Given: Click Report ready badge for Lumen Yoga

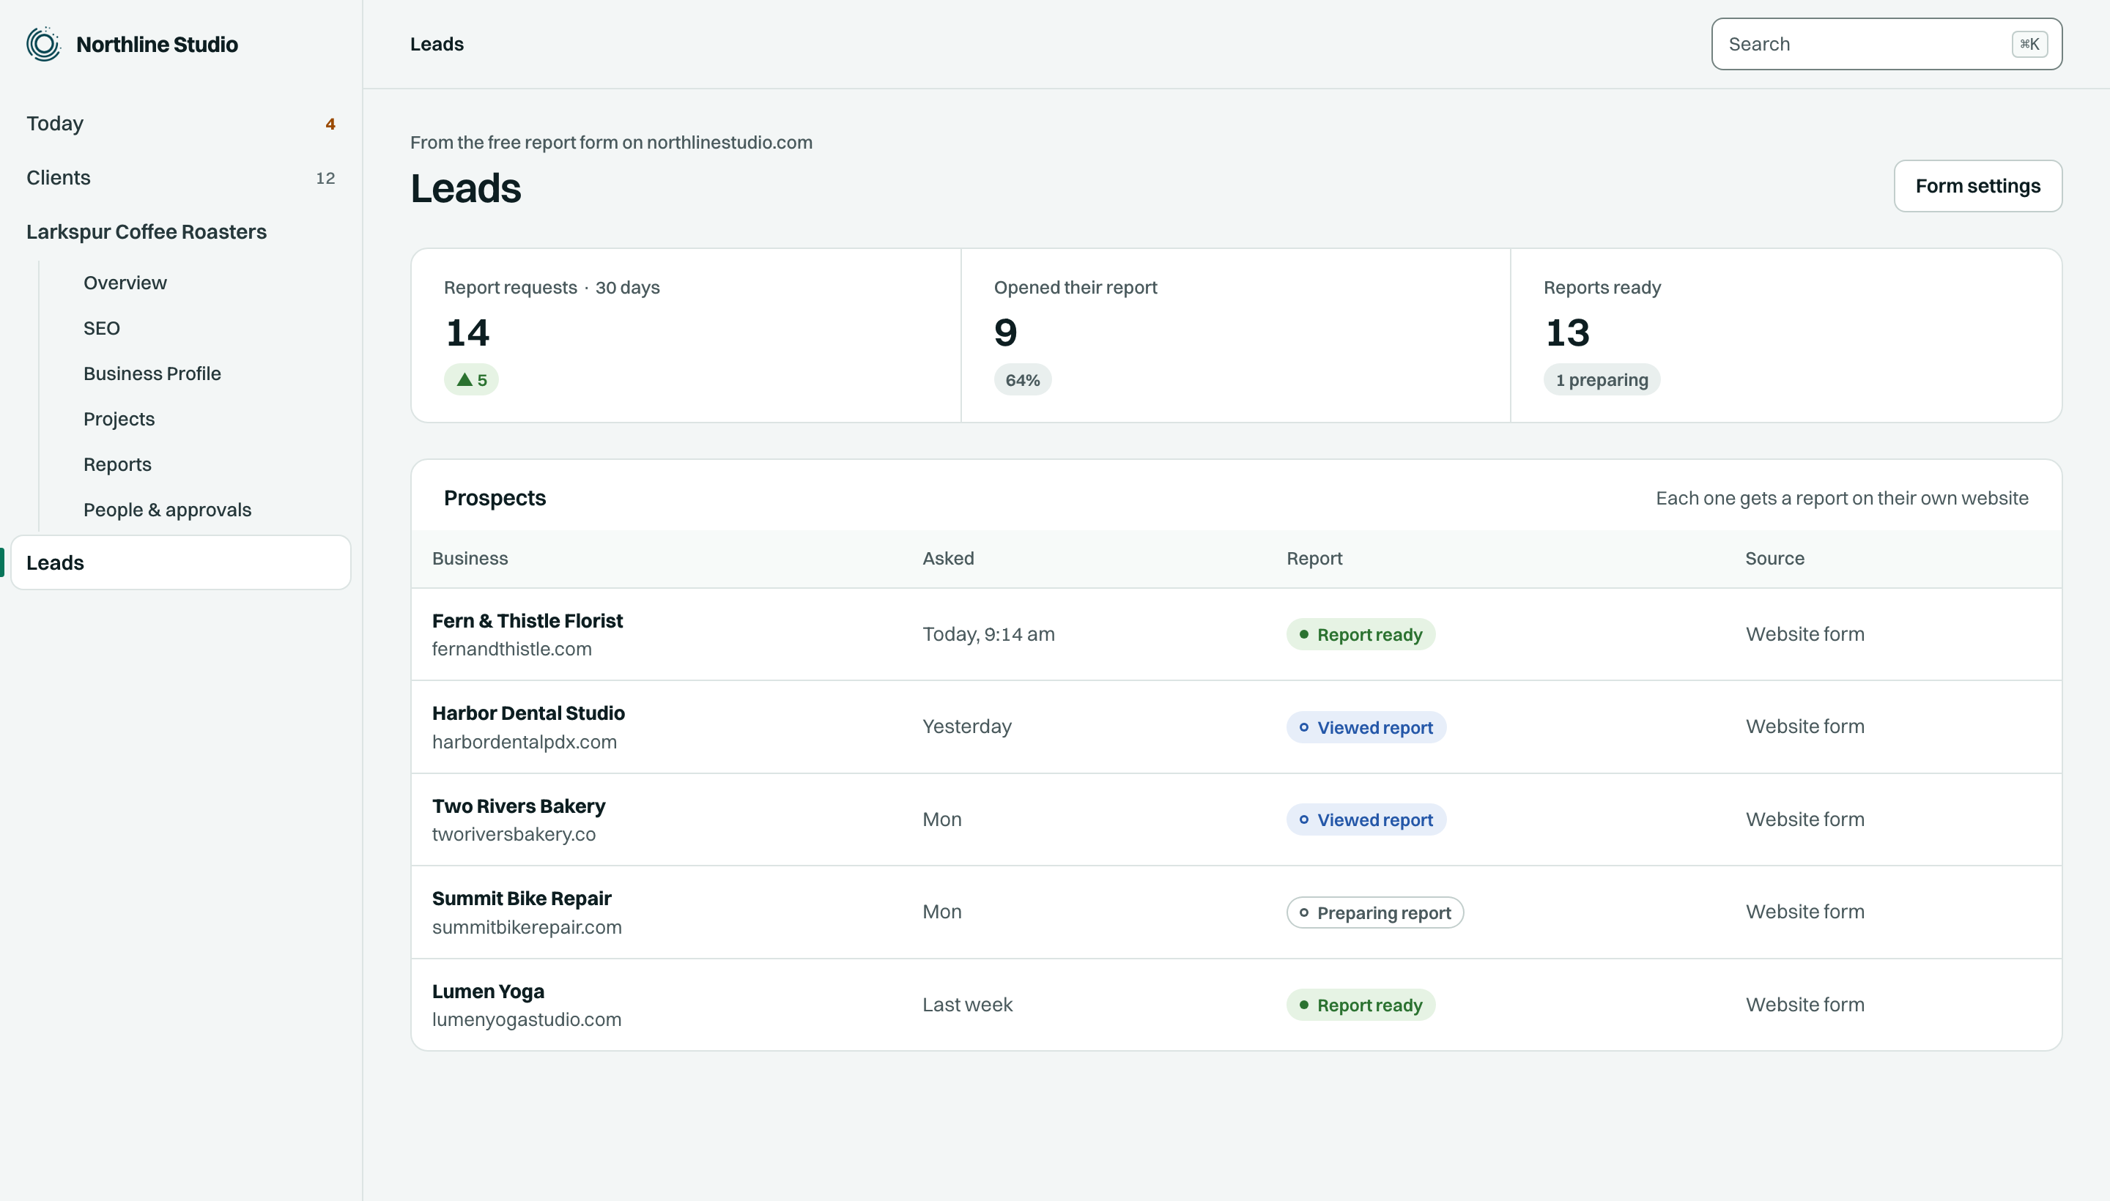Looking at the screenshot, I should [x=1361, y=1005].
